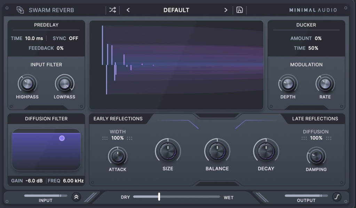
Task: Click dots icon right of Diffusion value
Action: click(x=329, y=138)
